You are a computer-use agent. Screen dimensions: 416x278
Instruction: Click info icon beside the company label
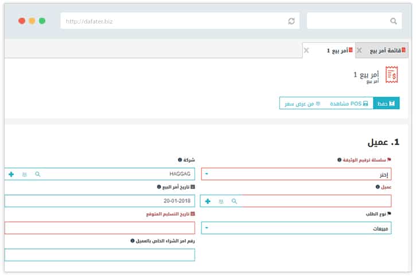(180, 160)
